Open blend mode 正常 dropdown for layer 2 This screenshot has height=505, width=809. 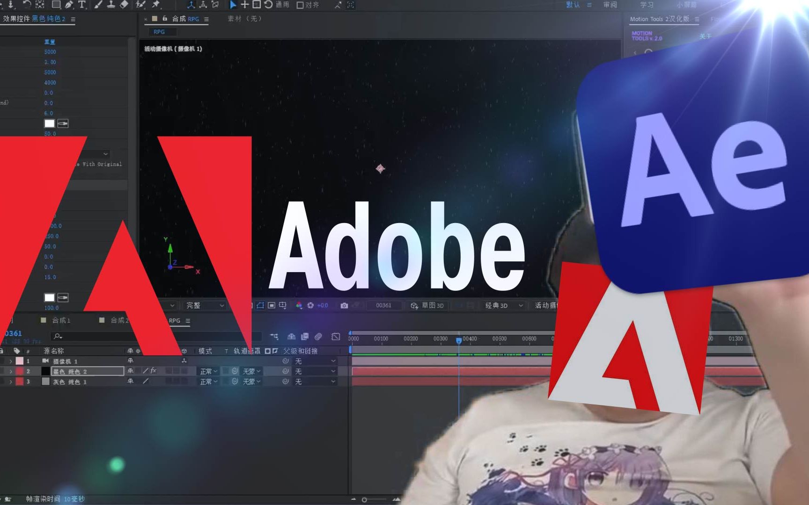[209, 371]
